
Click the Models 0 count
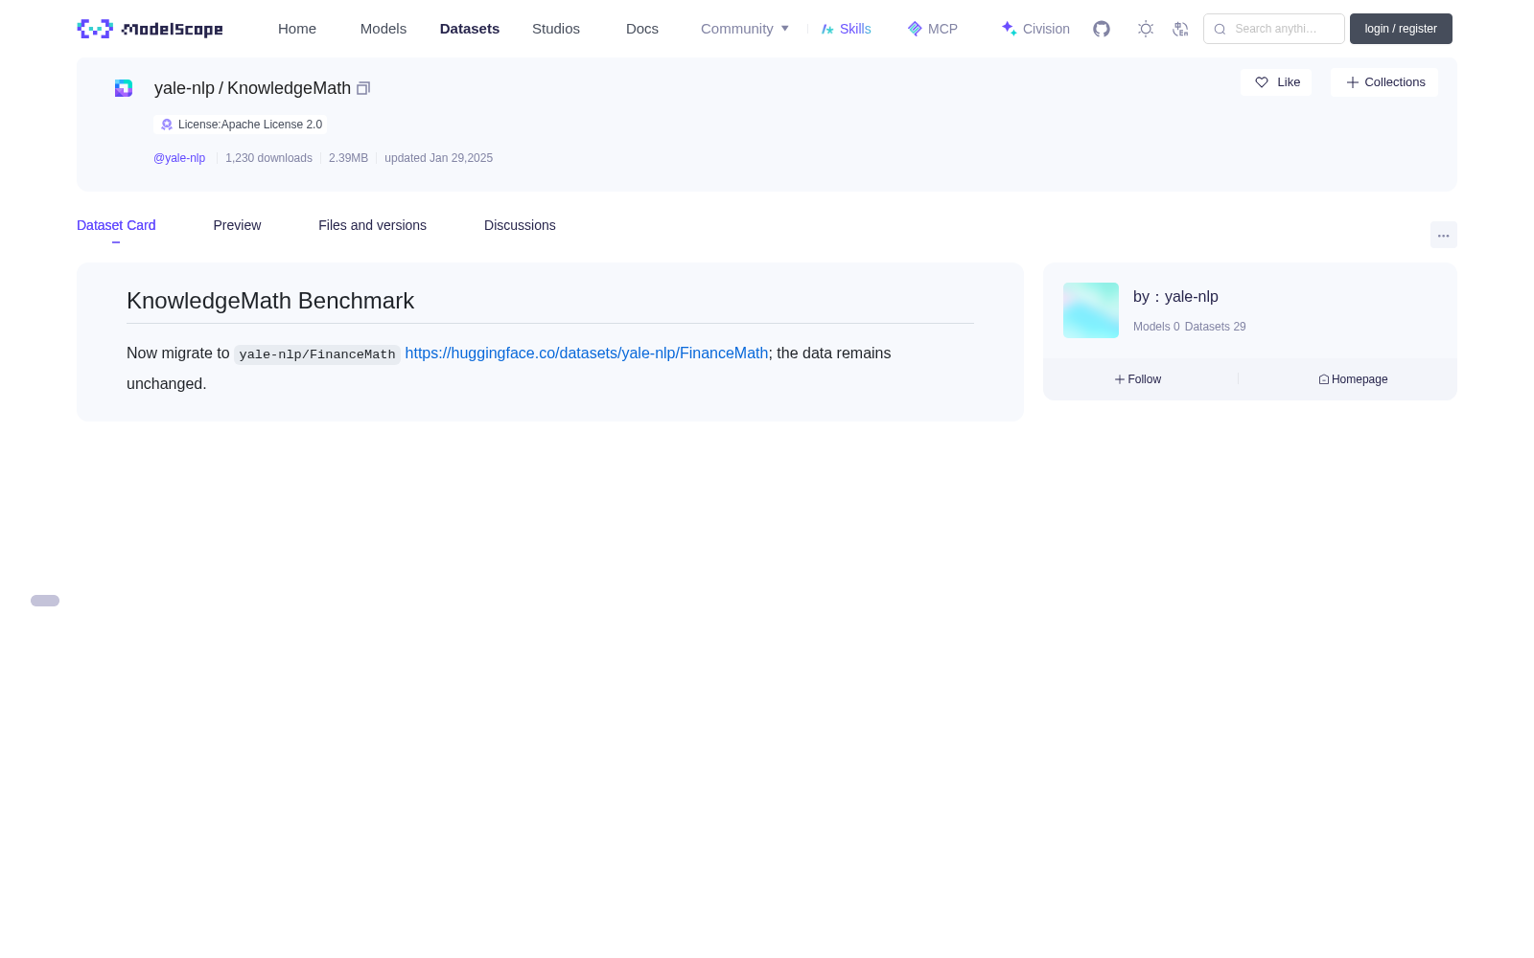tap(1156, 327)
